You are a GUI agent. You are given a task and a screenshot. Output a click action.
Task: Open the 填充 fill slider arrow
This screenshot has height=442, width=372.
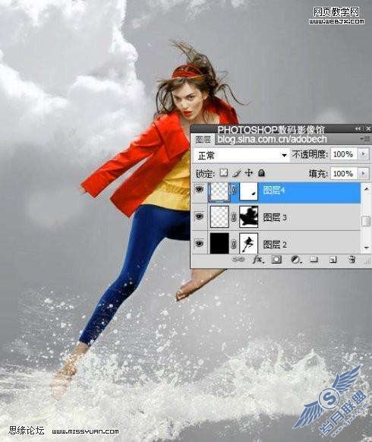(x=363, y=173)
